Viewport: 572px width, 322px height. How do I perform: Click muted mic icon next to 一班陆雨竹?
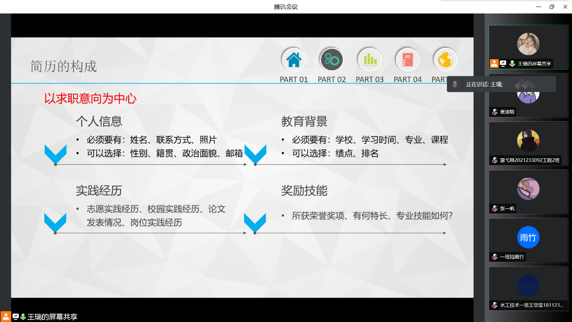tap(495, 257)
